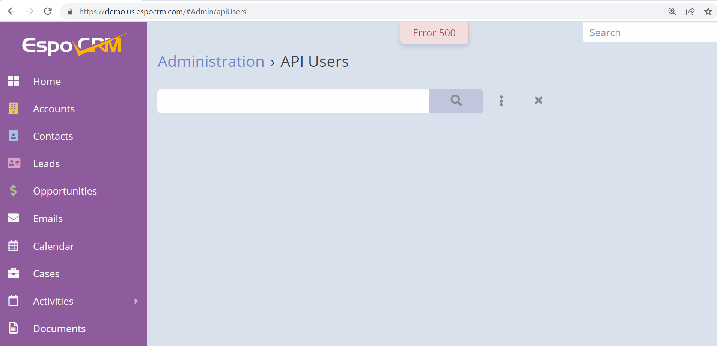Select the Home dashboard icon
The height and width of the screenshot is (346, 717).
[x=13, y=81]
